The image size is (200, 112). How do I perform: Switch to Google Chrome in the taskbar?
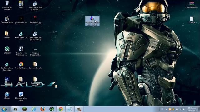[61, 109]
